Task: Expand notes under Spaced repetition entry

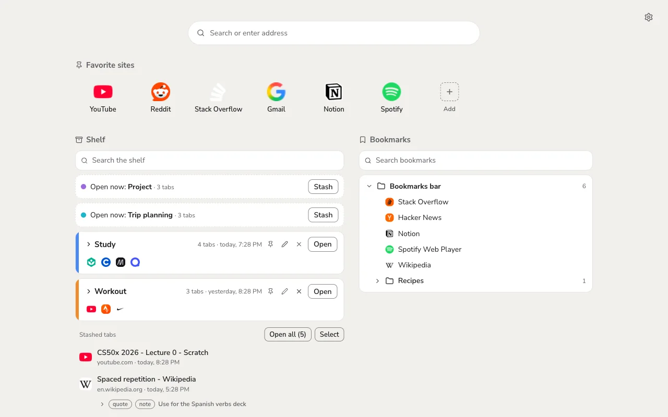Action: tap(102, 404)
